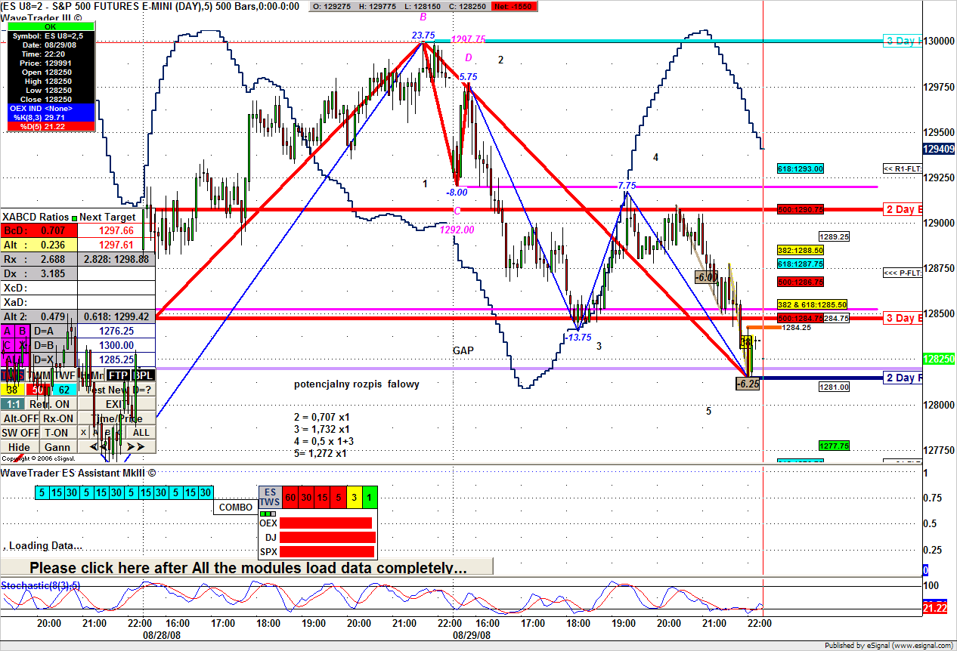Click the BcD 0.707 ratio cell
957x651 pixels.
click(39, 230)
